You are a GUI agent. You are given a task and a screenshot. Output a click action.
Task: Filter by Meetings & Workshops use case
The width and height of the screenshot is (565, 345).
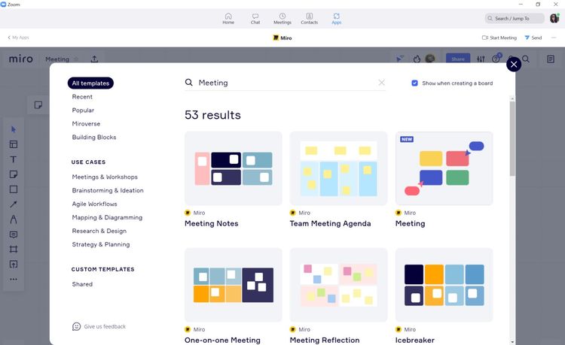pos(105,177)
